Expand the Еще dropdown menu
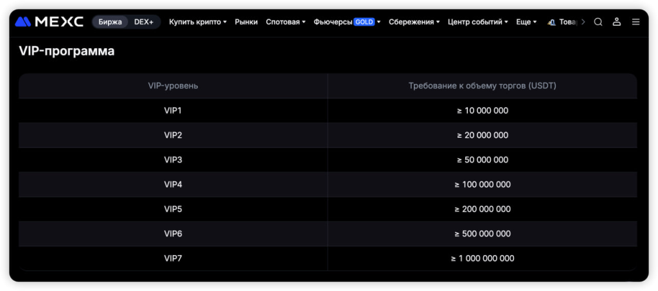The image size is (658, 291). 526,22
